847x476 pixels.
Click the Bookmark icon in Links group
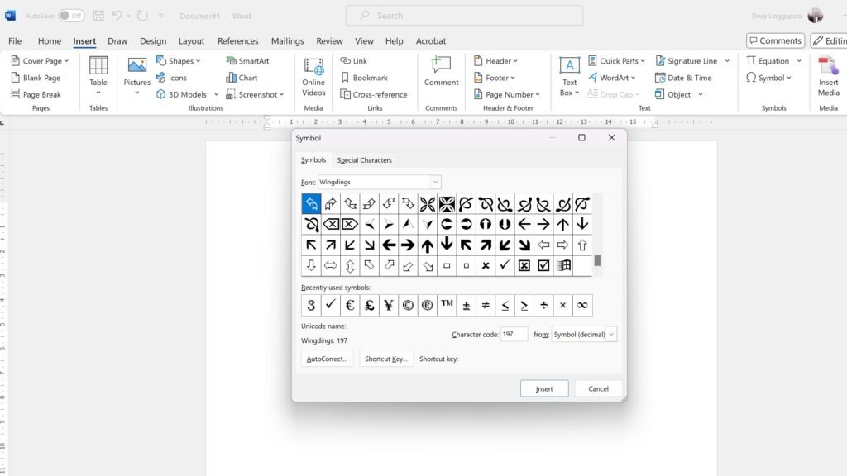(x=346, y=78)
